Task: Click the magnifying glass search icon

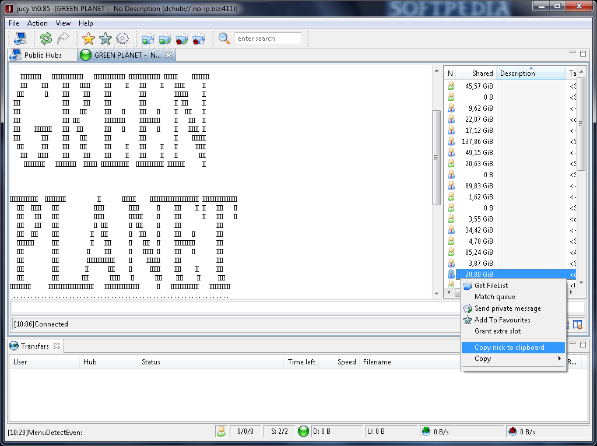Action: (x=224, y=38)
